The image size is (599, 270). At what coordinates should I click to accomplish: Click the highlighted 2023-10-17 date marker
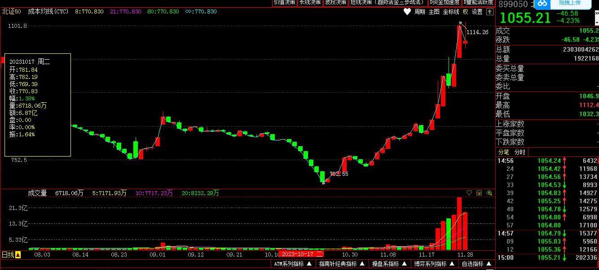click(301, 254)
